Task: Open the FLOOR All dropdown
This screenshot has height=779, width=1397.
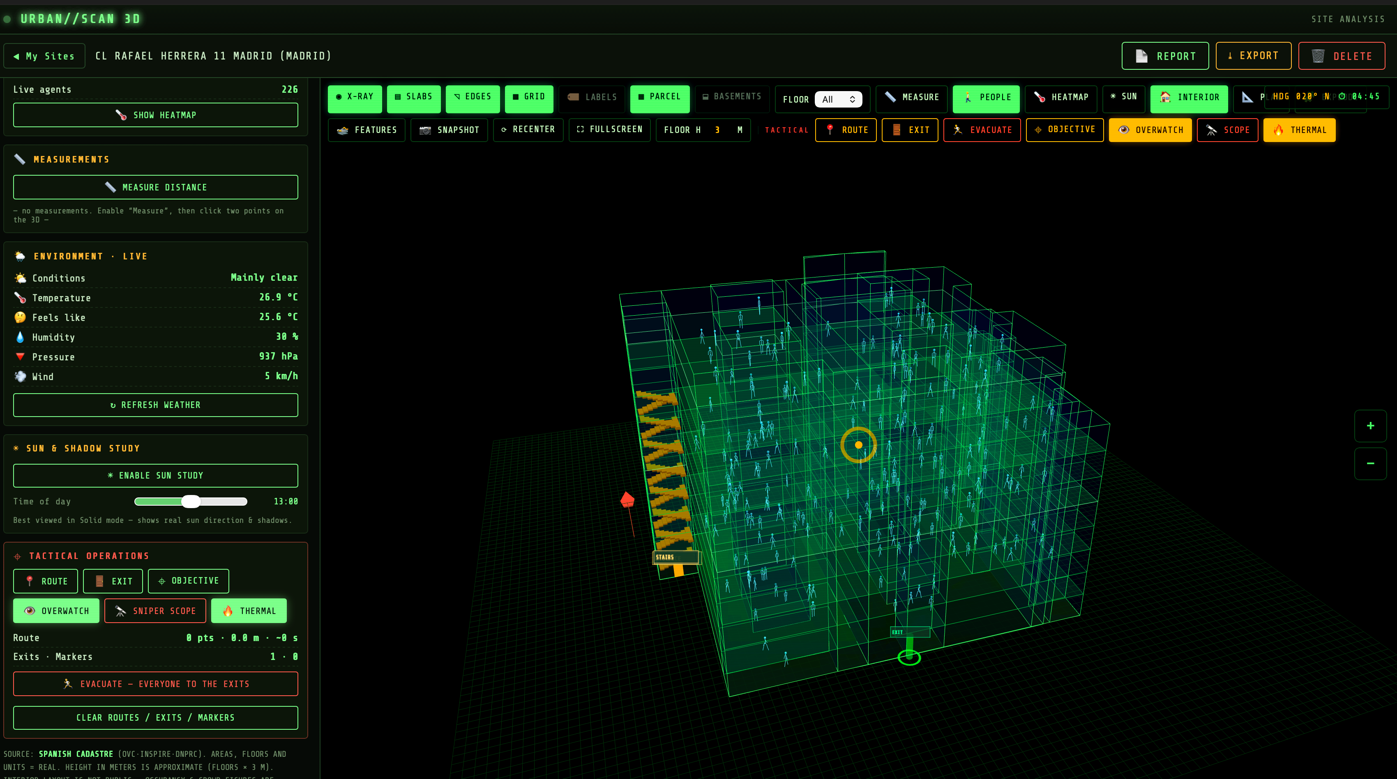Action: 839,99
